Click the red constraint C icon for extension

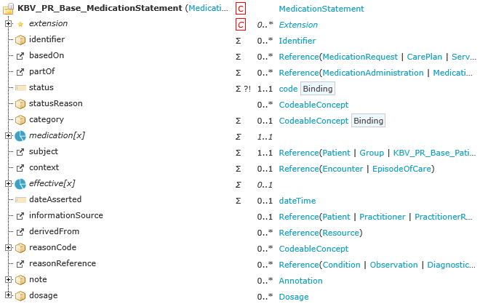[241, 24]
